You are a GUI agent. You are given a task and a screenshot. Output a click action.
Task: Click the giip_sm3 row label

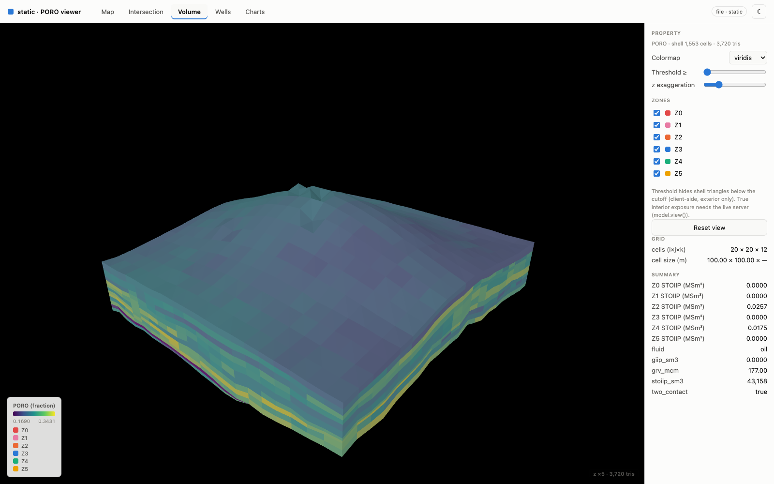click(665, 360)
